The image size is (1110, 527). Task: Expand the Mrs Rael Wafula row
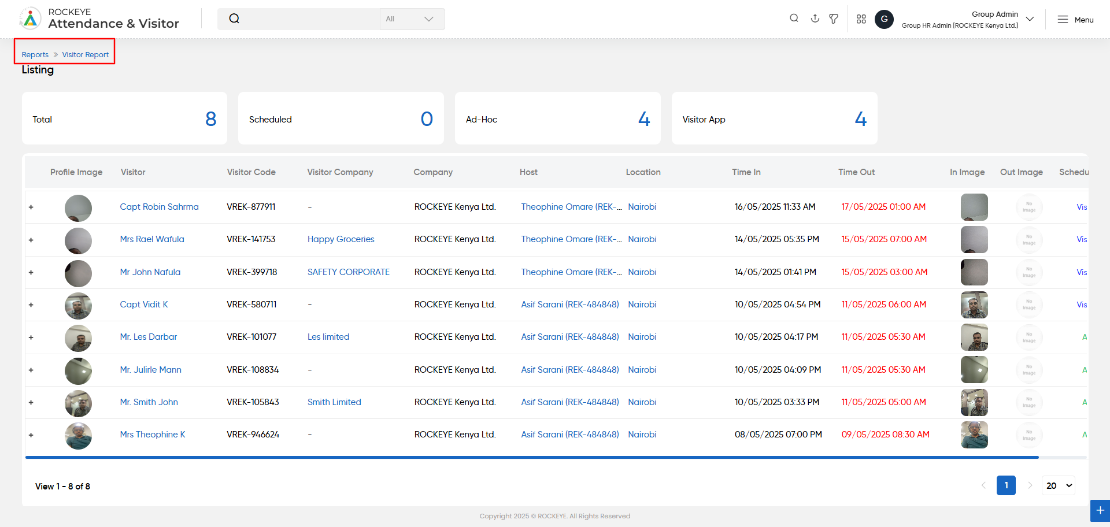pyautogui.click(x=31, y=240)
